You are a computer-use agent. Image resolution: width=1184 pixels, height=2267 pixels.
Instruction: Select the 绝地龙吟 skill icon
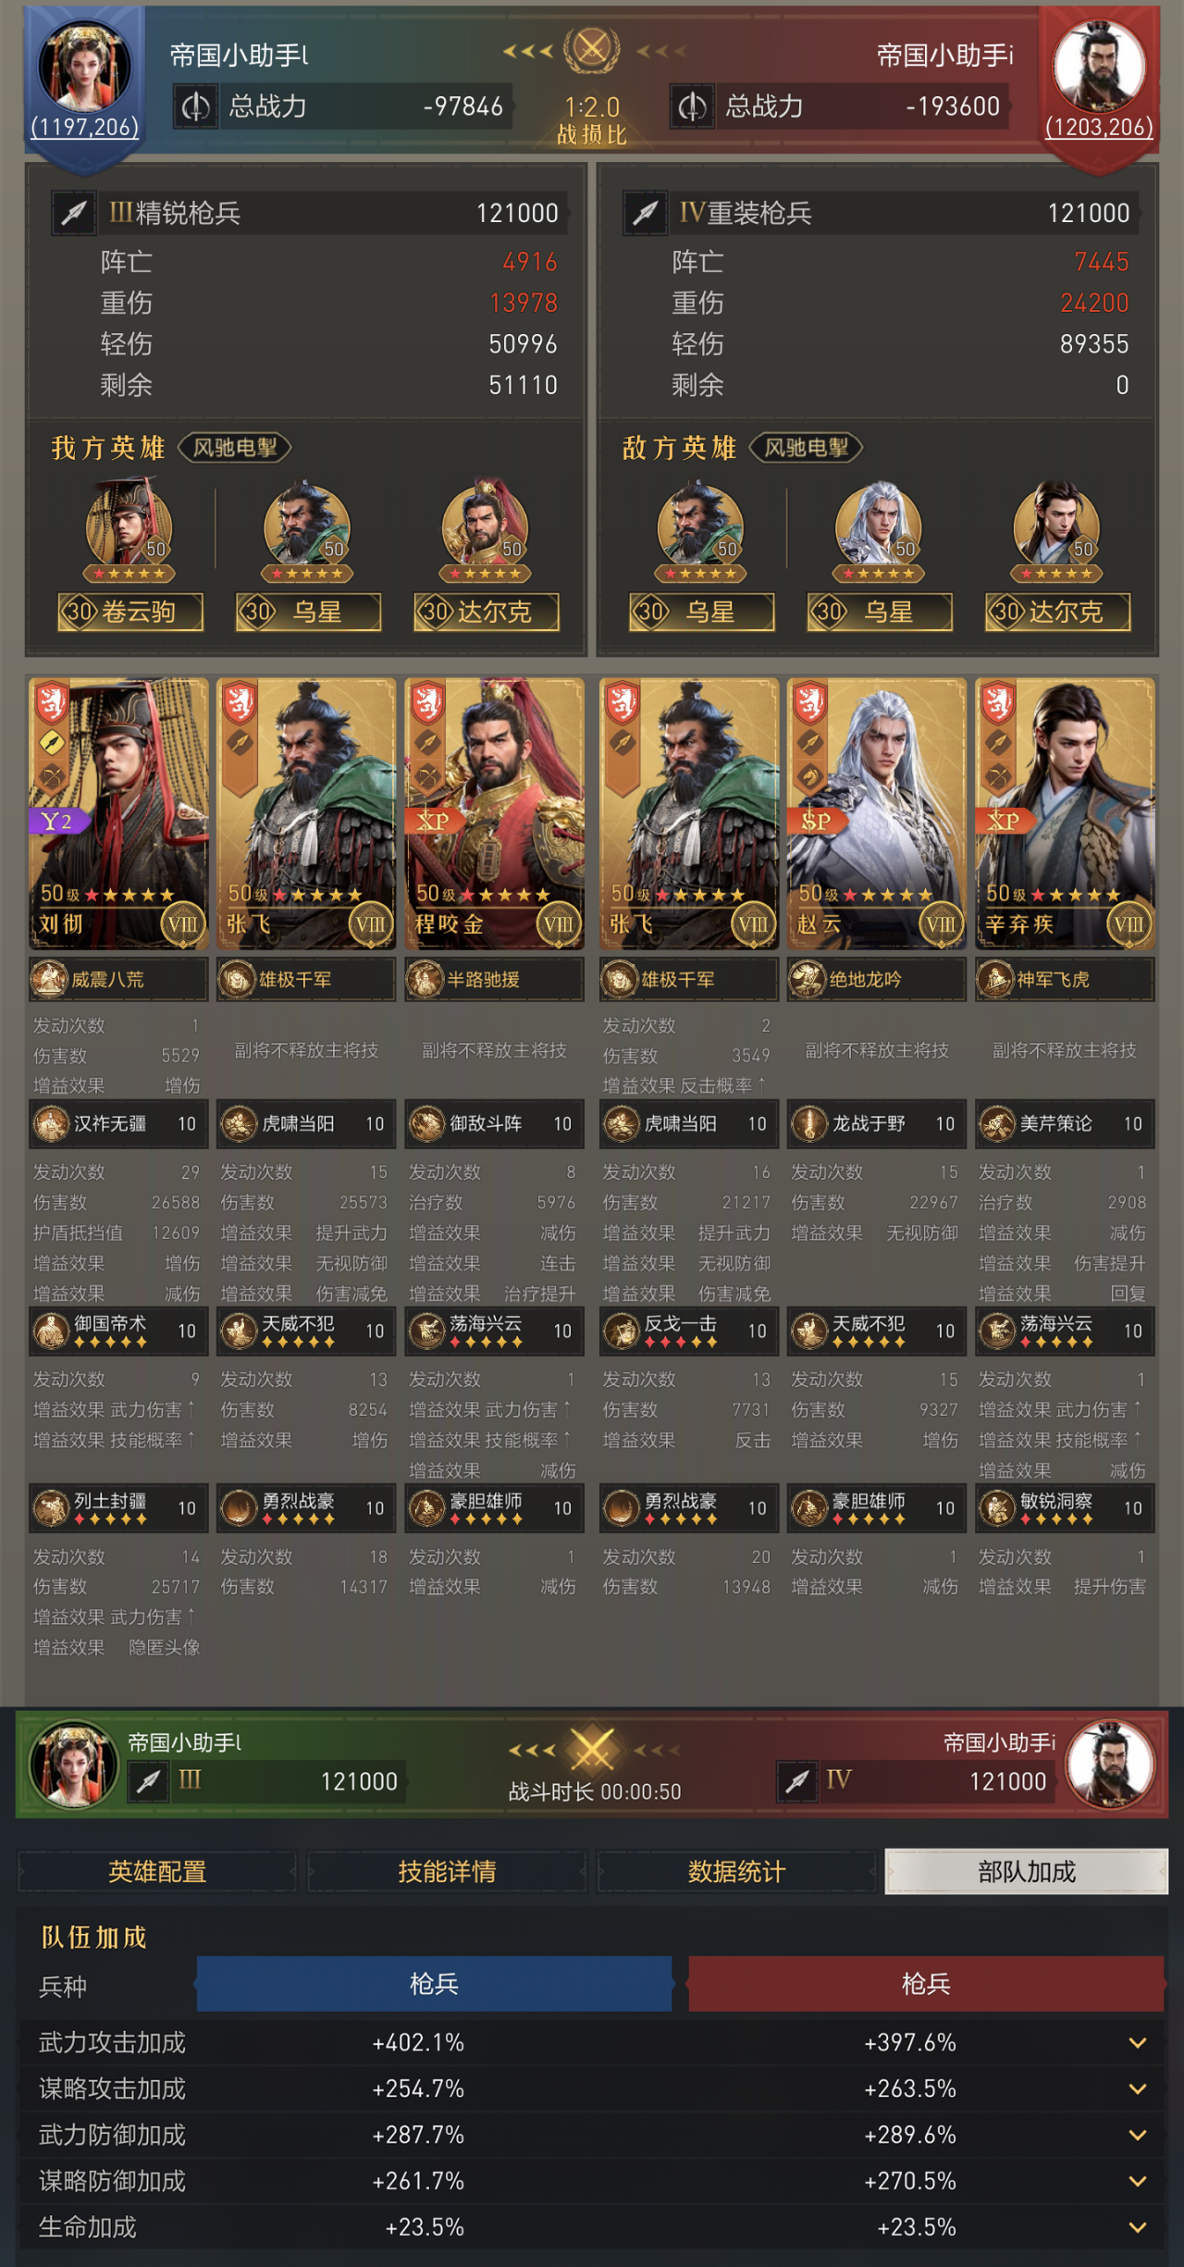(808, 979)
